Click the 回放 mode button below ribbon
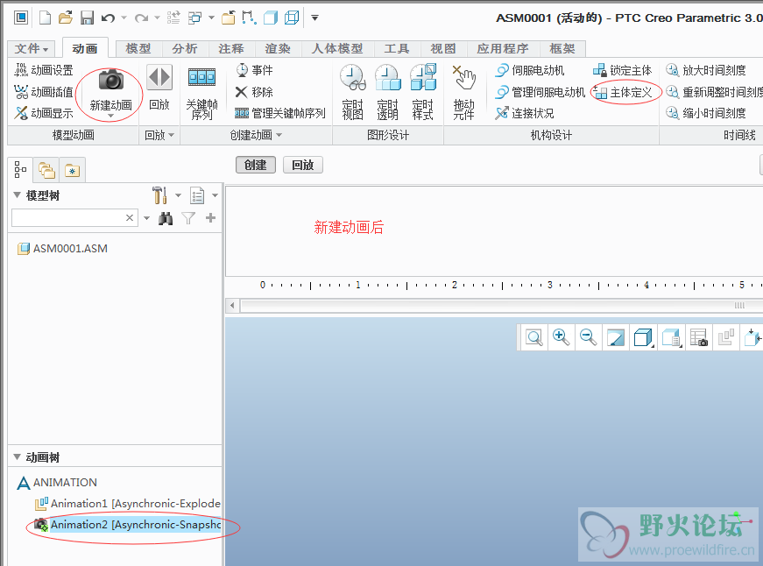 tap(303, 165)
